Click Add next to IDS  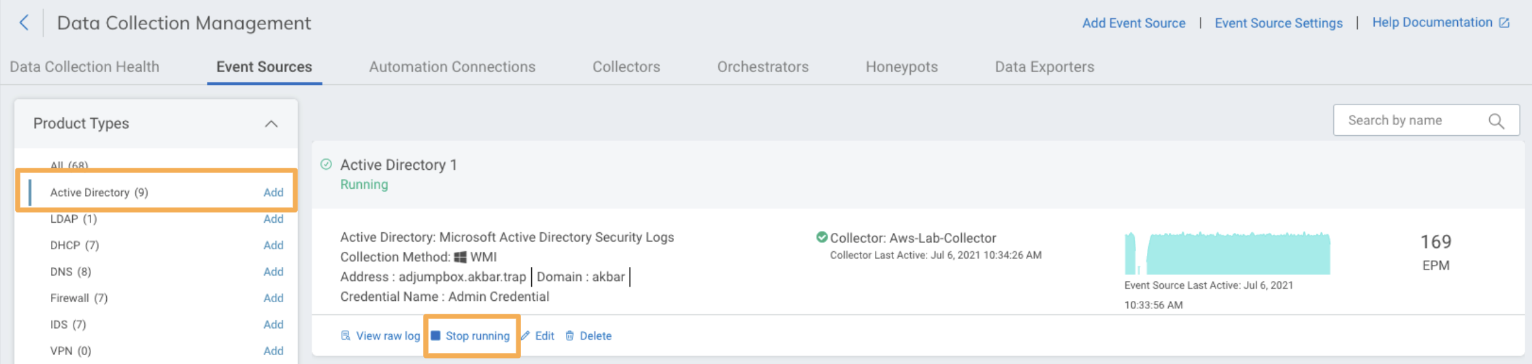pyautogui.click(x=273, y=325)
